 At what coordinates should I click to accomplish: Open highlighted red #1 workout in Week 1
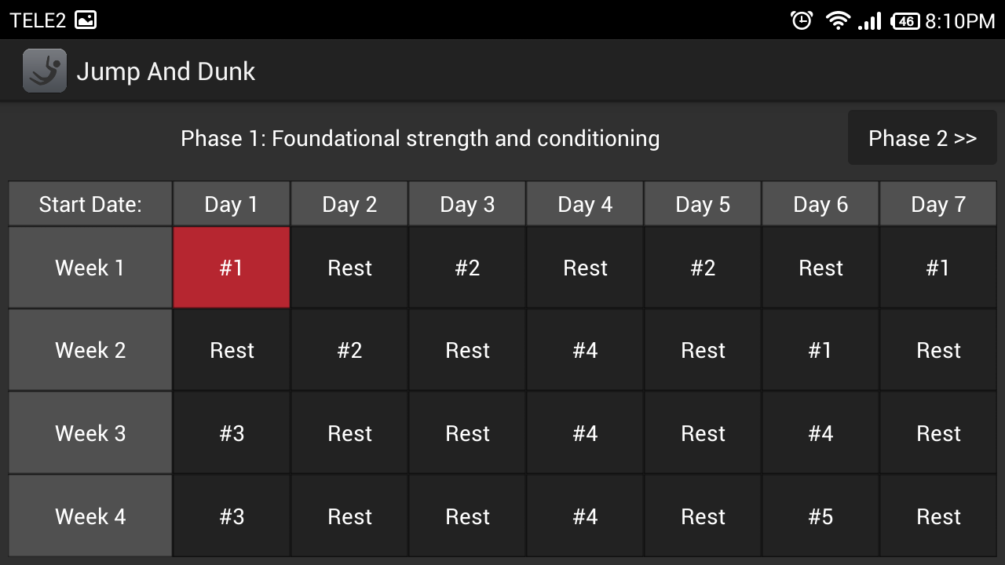coord(232,268)
